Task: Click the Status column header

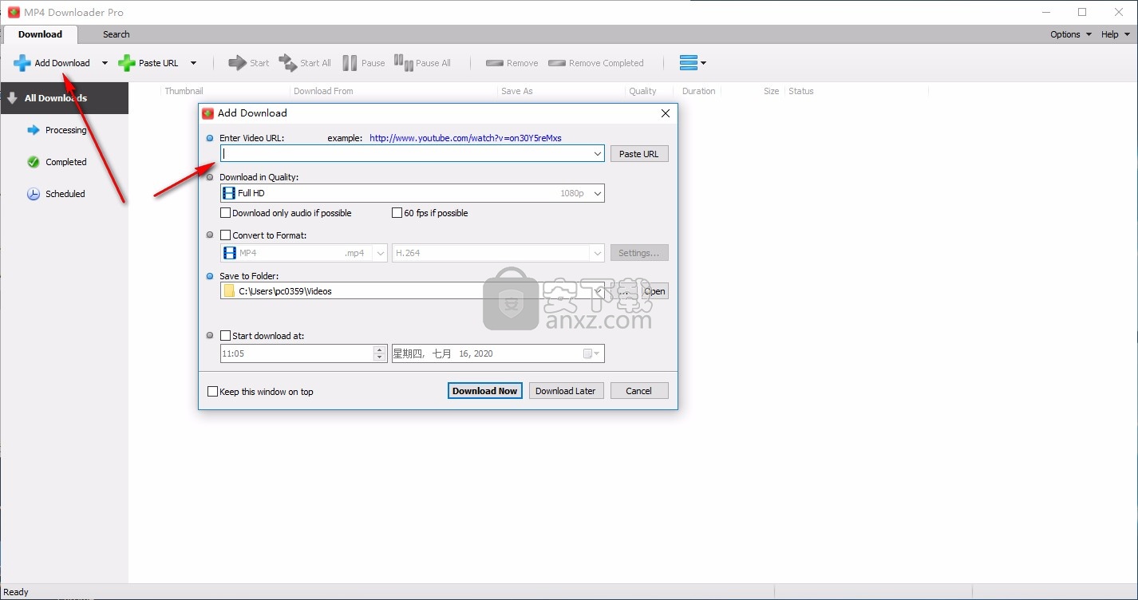Action: click(x=801, y=91)
